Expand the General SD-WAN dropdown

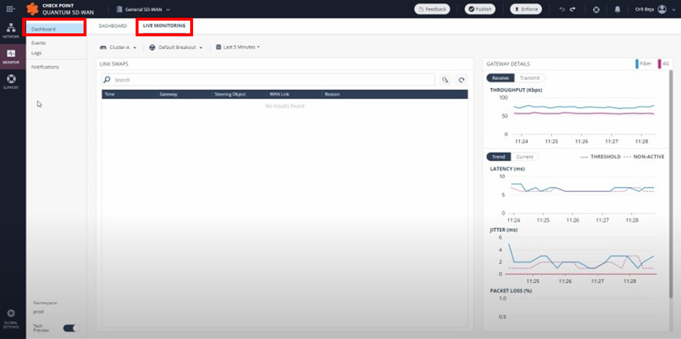[143, 9]
